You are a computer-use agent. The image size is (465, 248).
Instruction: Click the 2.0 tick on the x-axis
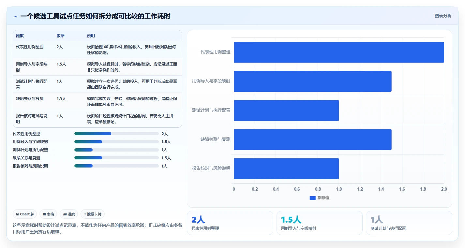444,189
